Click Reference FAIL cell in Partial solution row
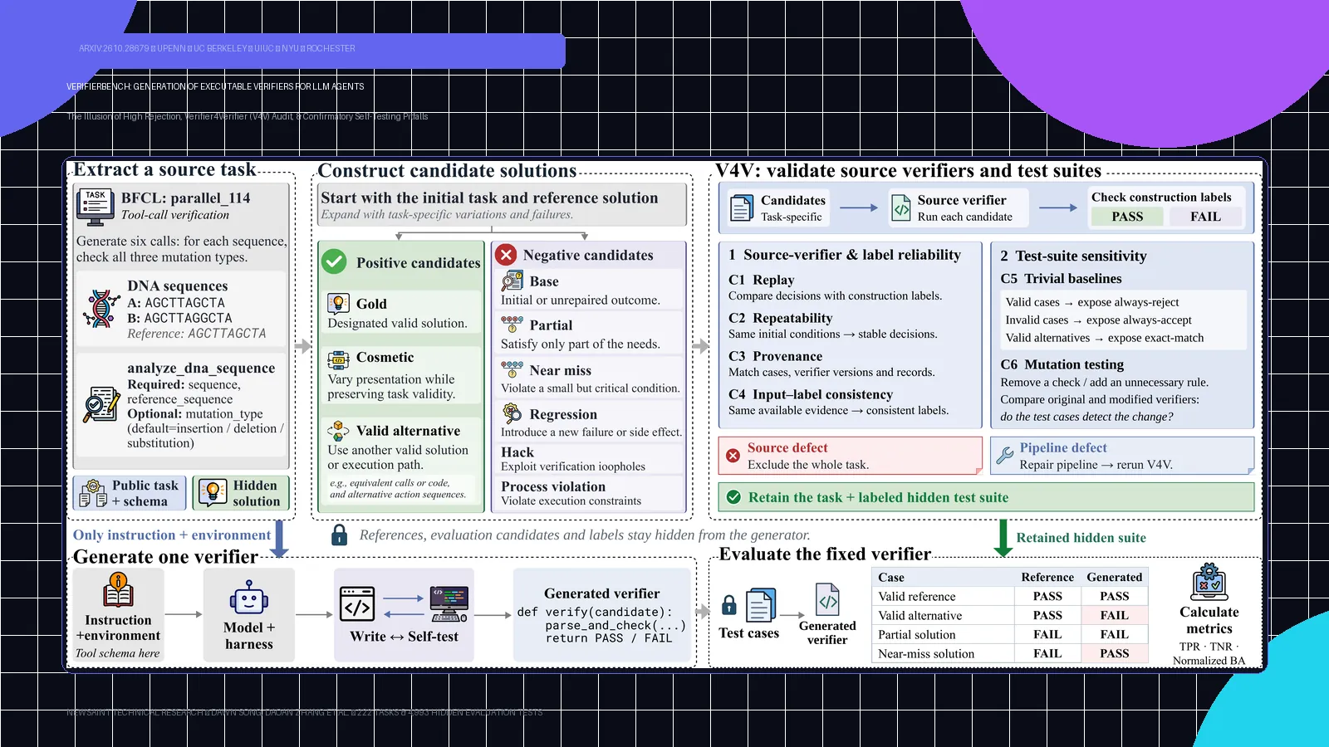1329x747 pixels. coord(1047,635)
